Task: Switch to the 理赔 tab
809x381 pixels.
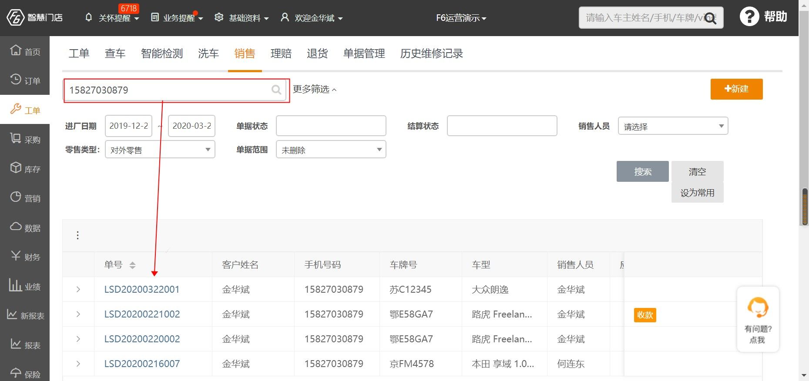Action: pos(281,53)
